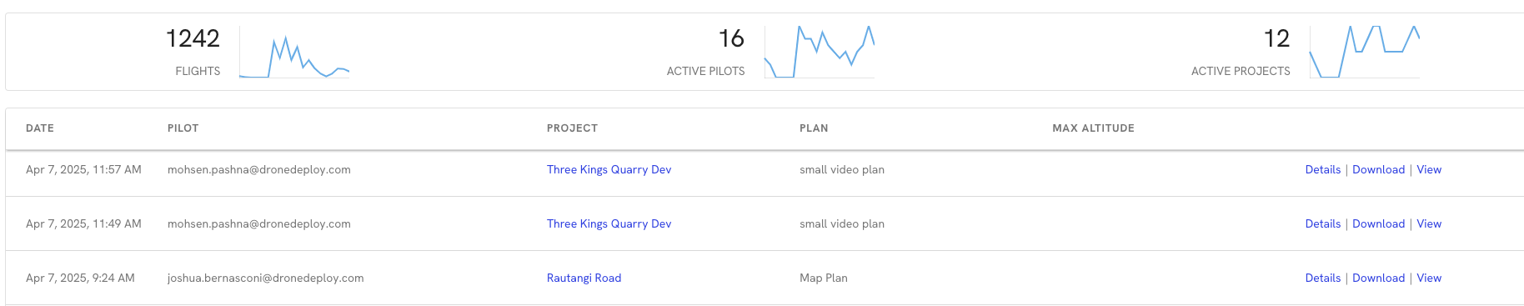
Task: View the 11:57 AM flight
Action: coord(1429,169)
